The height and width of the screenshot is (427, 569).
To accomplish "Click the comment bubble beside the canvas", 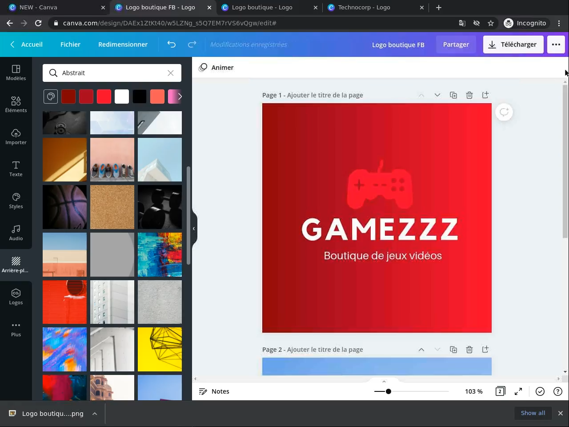I will click(x=504, y=112).
